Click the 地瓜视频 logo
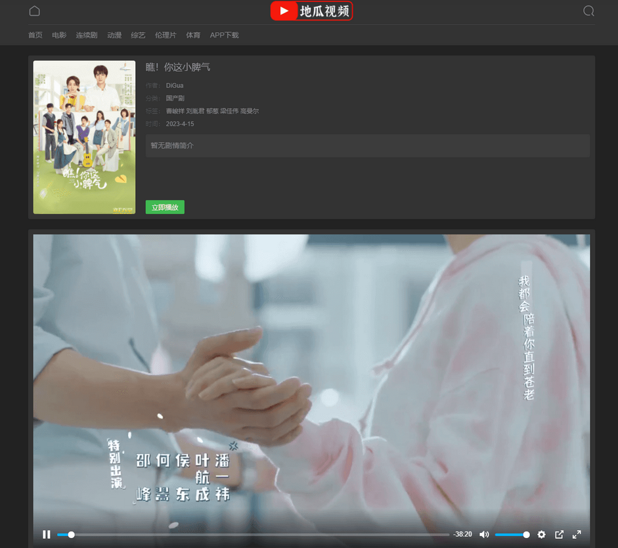Screen dimensions: 618x548 311,11
